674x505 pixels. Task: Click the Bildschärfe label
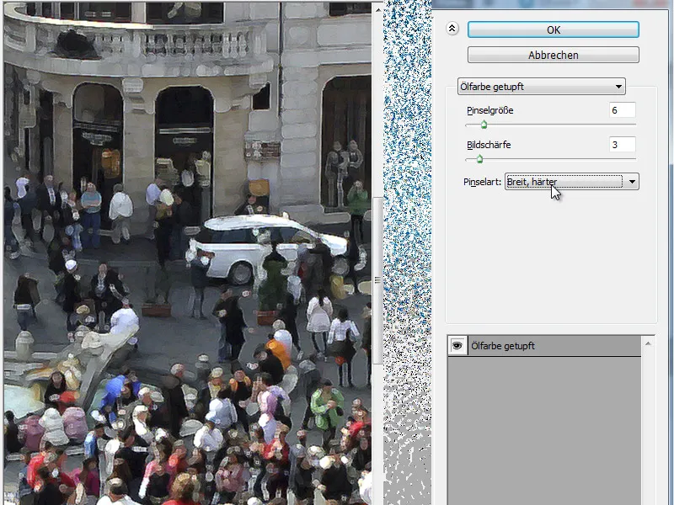point(489,145)
